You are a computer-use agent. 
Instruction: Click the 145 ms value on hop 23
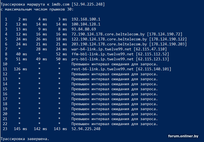21,129
